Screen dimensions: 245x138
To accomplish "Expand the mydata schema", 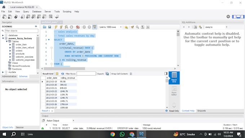I will (x=3, y=72).
